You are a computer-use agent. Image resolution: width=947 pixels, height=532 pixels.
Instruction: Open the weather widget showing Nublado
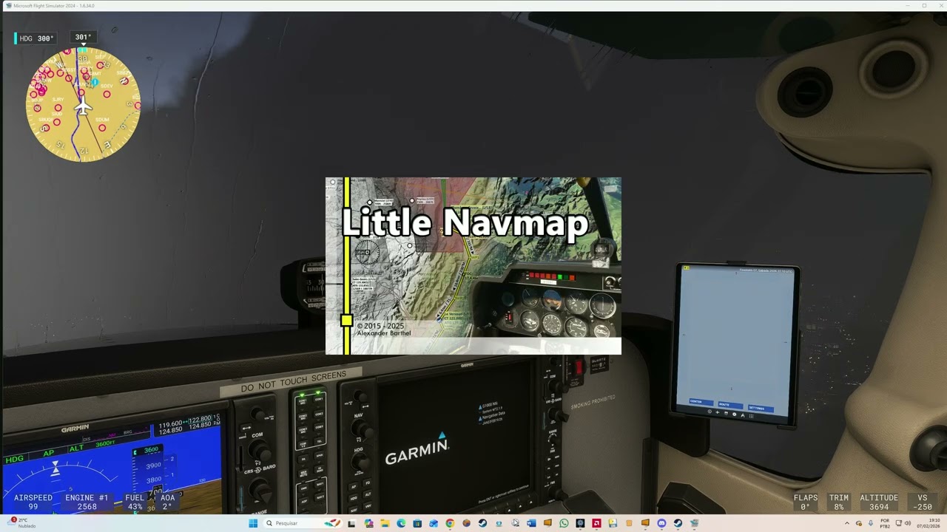pos(22,522)
